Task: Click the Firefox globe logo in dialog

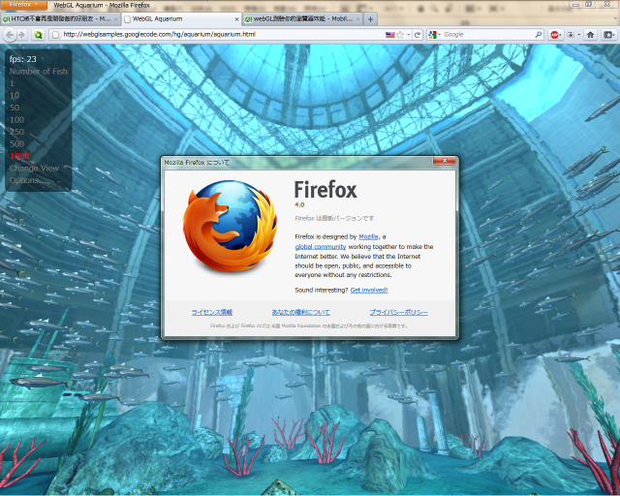Action: pos(230,227)
